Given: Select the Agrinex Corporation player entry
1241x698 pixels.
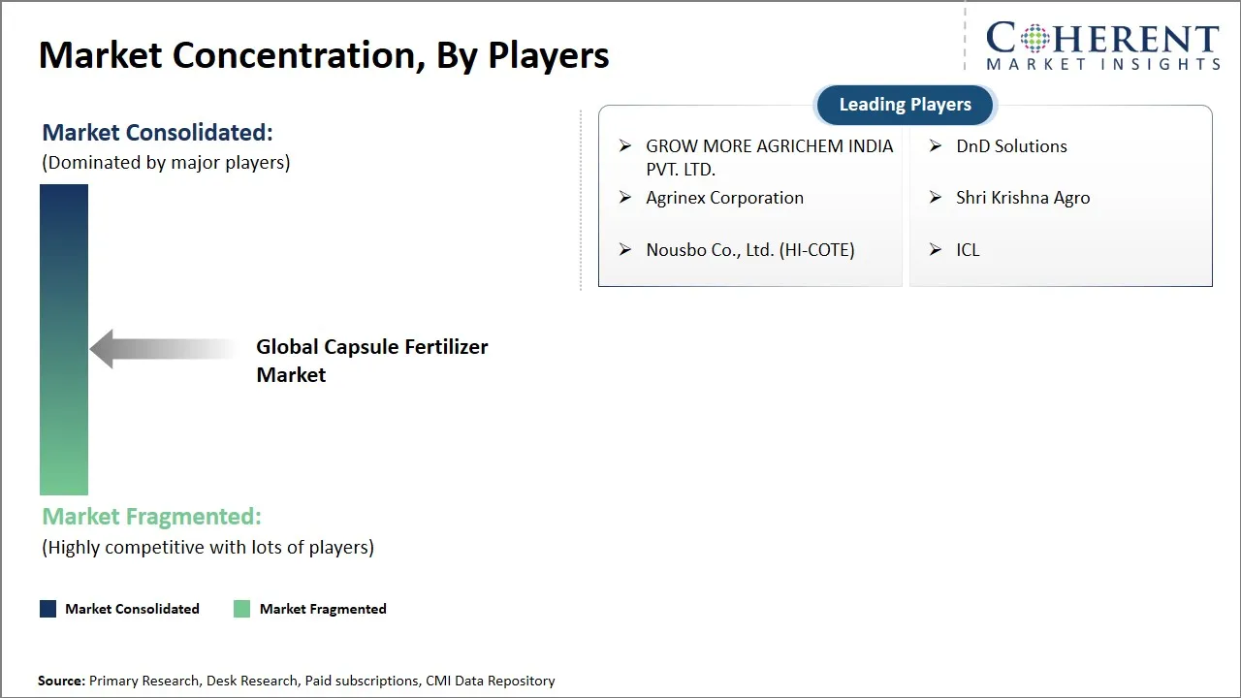Looking at the screenshot, I should [x=724, y=198].
